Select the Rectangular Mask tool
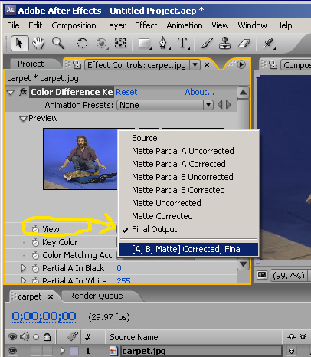 pos(145,43)
